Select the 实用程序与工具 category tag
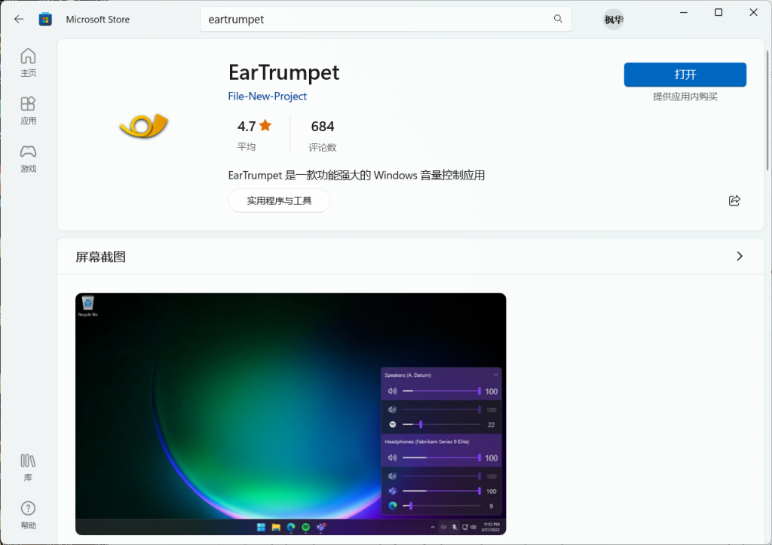The image size is (772, 545). [x=279, y=201]
